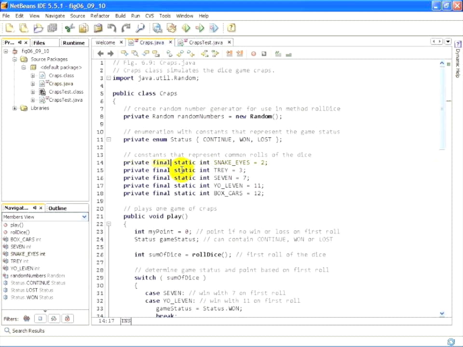Click the green error stripe status square
Viewport: 463px width, 347px height.
click(x=449, y=64)
